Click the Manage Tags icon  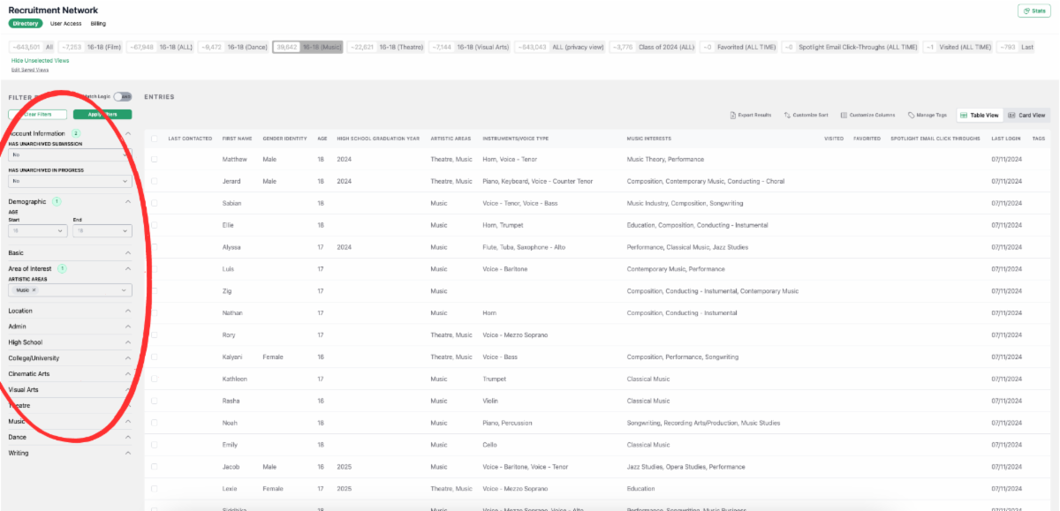pyautogui.click(x=912, y=115)
